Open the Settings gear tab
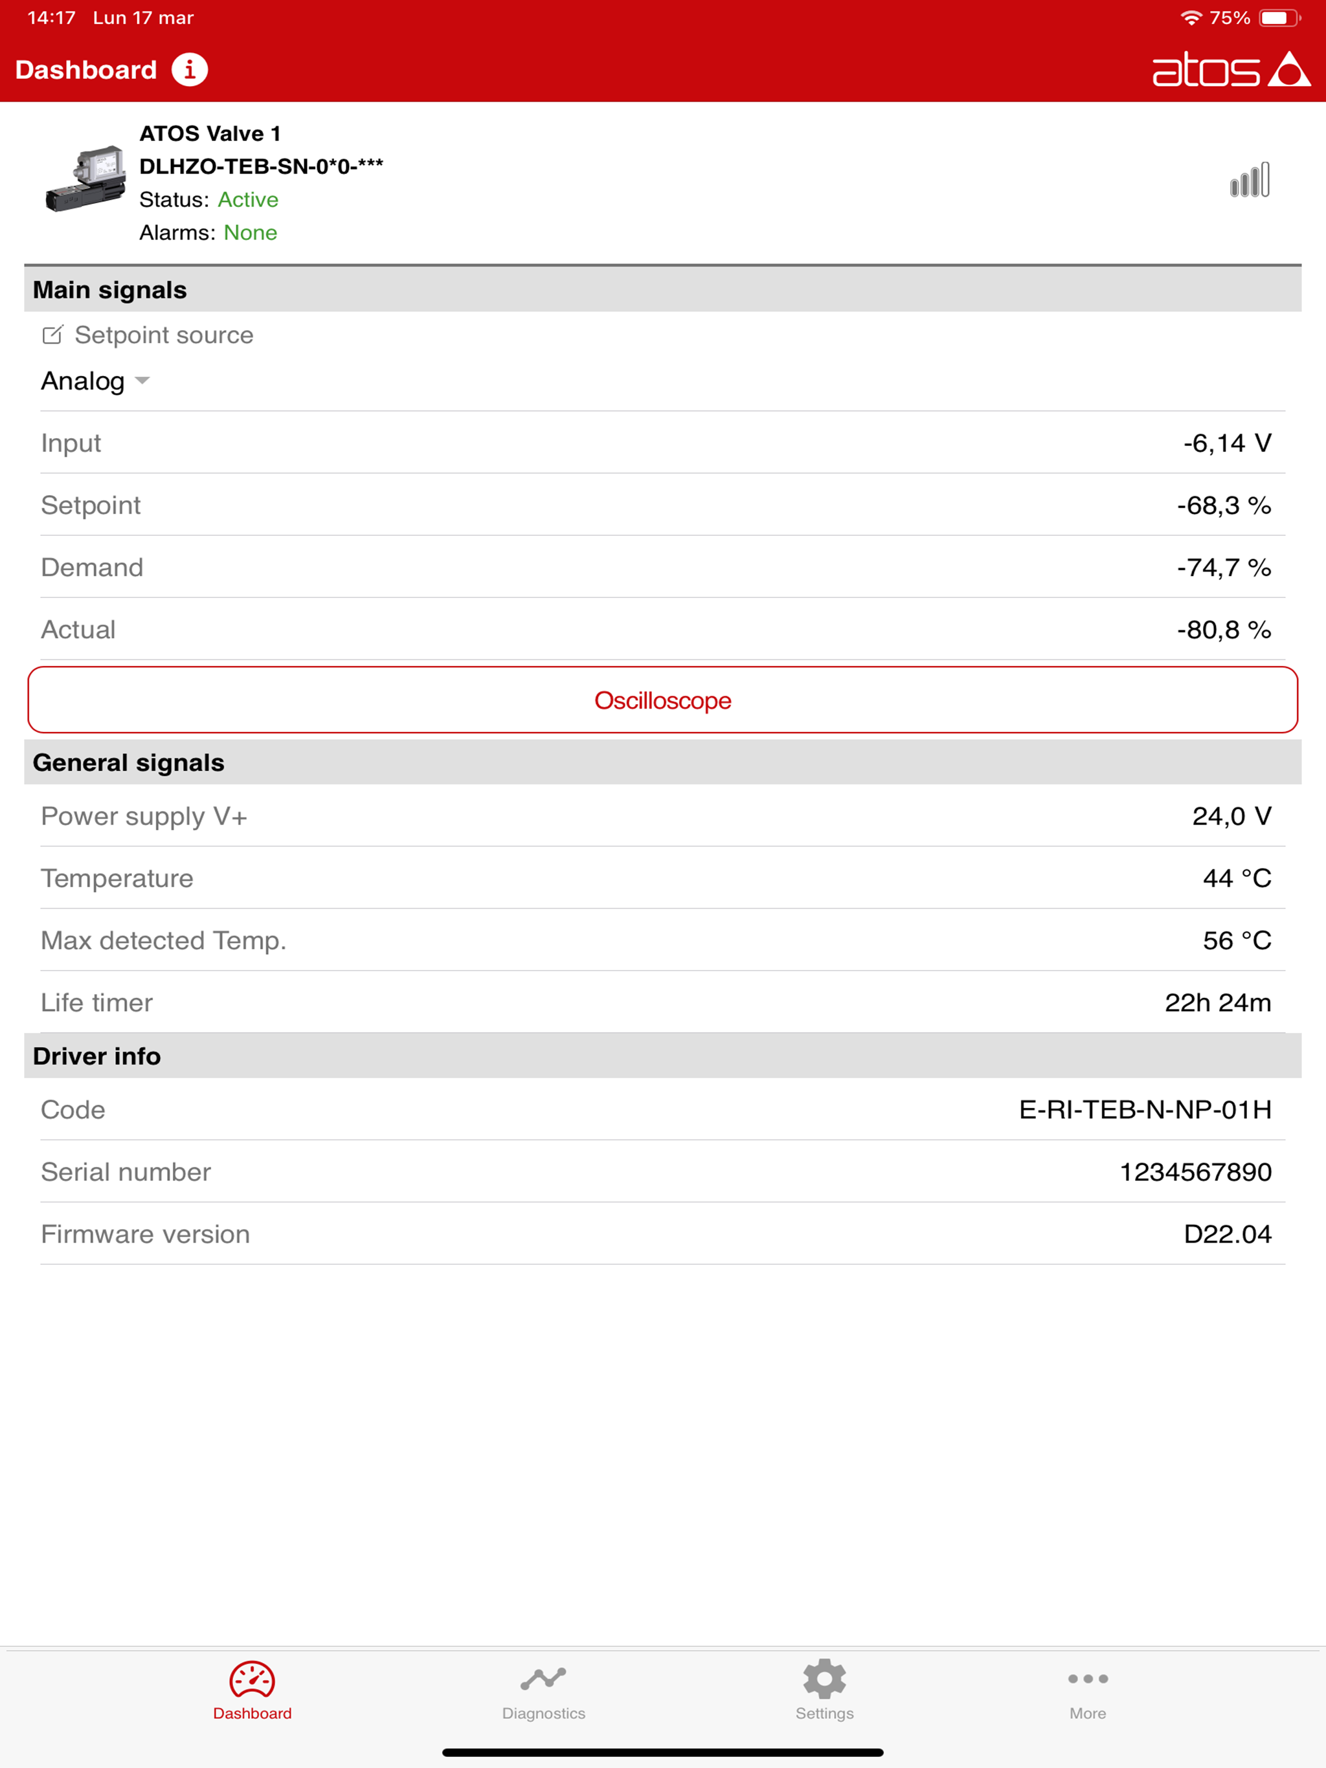The image size is (1326, 1768). point(825,1693)
